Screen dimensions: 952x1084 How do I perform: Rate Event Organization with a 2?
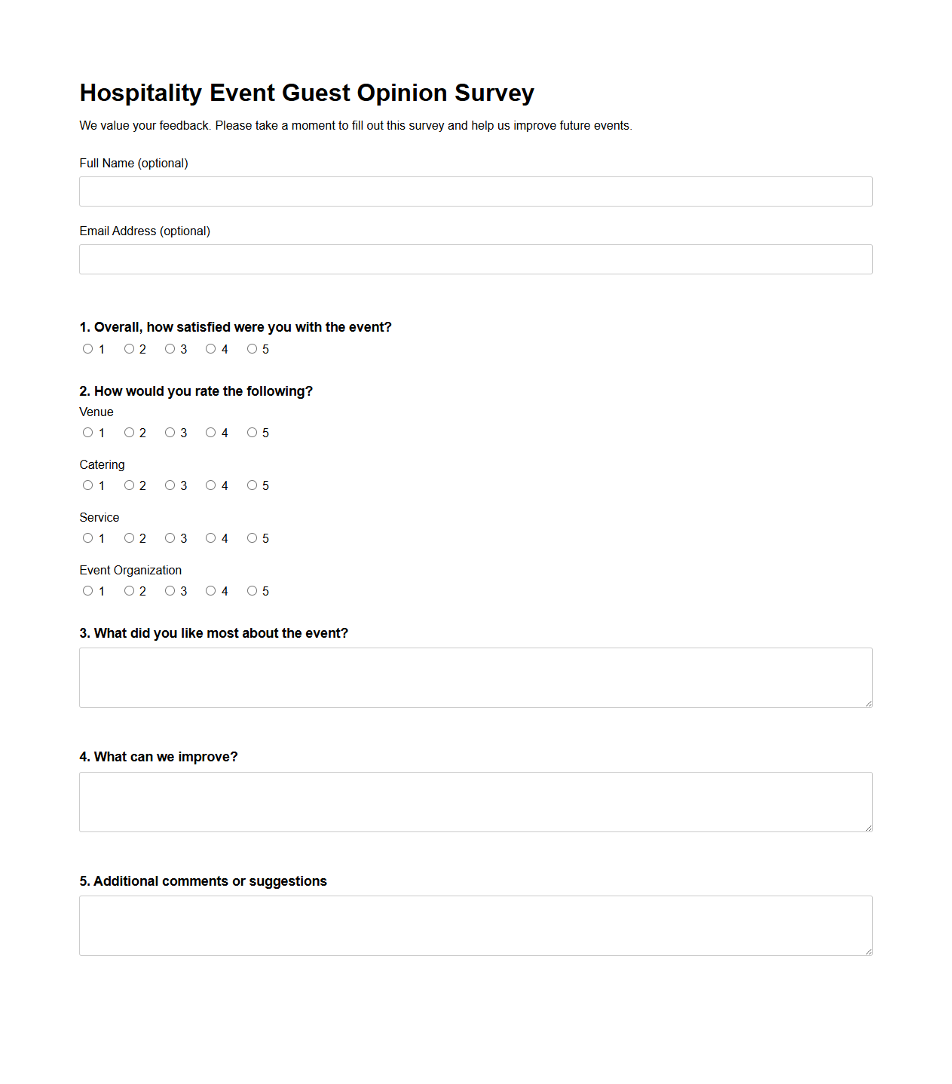(x=129, y=591)
